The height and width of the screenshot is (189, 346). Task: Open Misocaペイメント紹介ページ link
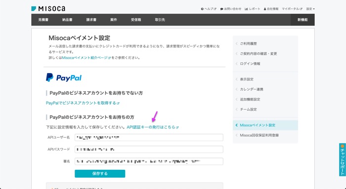[x=86, y=58]
